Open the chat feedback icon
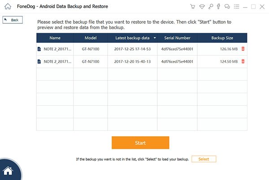 point(226,7)
